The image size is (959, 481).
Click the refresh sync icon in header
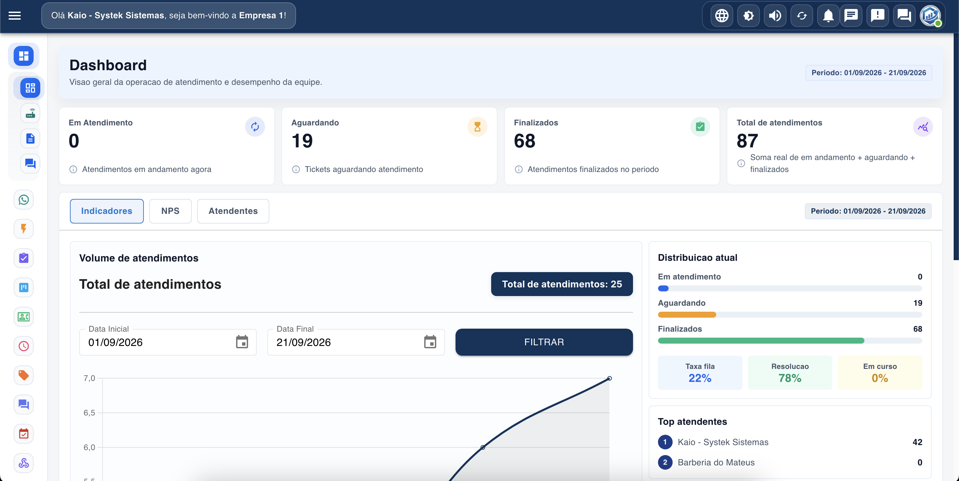pyautogui.click(x=801, y=16)
